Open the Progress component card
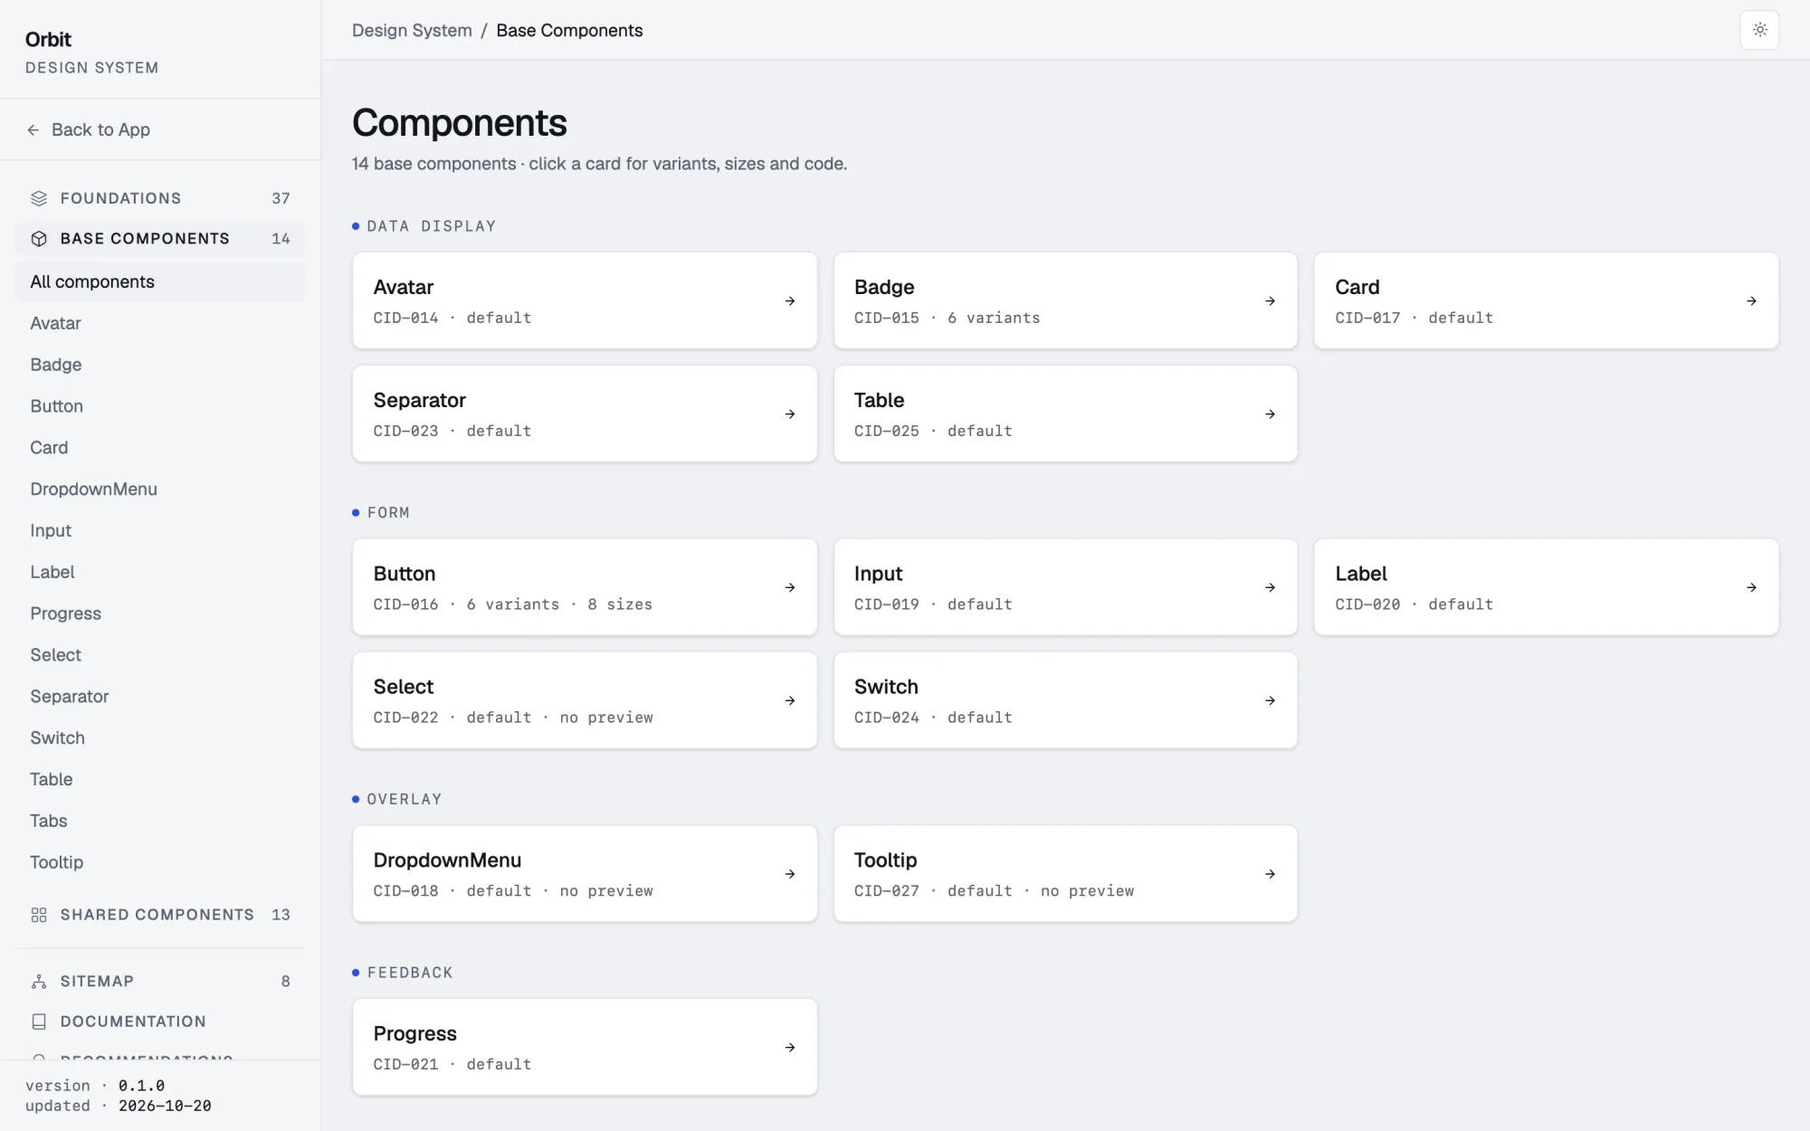The width and height of the screenshot is (1810, 1131). [x=585, y=1047]
